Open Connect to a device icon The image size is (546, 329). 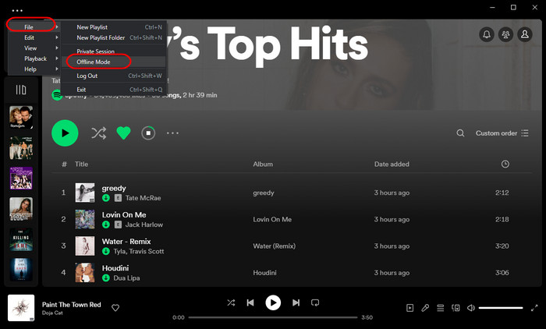click(x=456, y=308)
